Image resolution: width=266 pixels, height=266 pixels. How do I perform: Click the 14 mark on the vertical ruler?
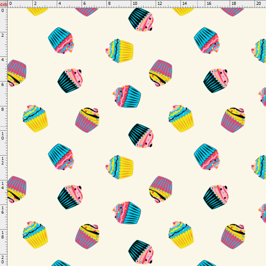coord(3,185)
